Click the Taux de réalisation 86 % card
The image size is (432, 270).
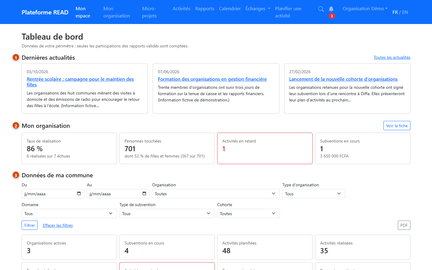pyautogui.click(x=69, y=148)
